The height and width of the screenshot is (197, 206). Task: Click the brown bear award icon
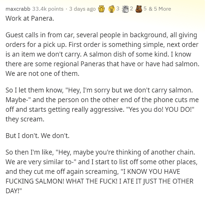(139, 9)
